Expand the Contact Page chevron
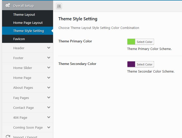The height and width of the screenshot is (138, 182). 49,107
